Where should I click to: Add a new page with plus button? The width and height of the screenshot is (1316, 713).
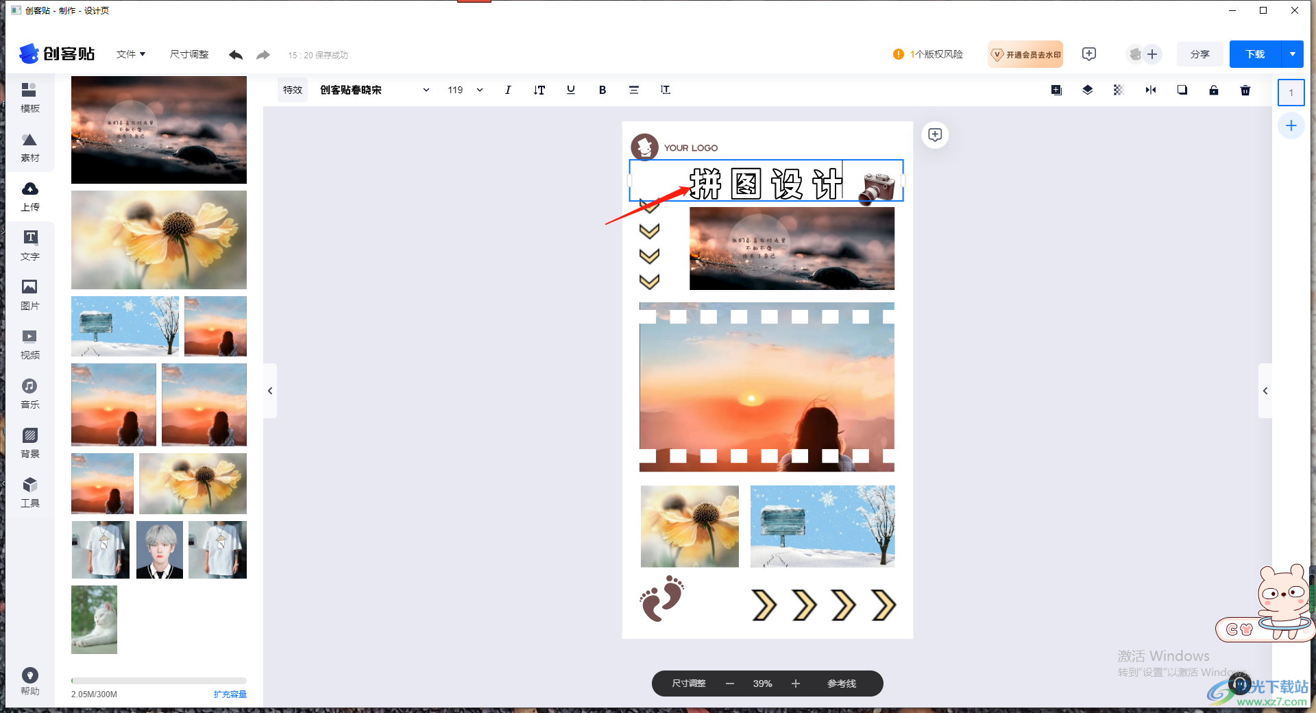1291,125
